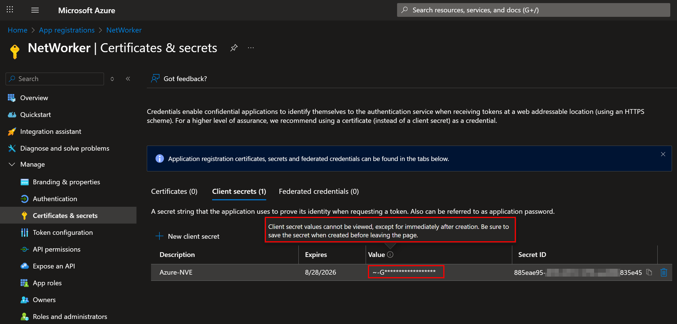Open the Federated credentials tab
Viewport: 677px width, 324px height.
tap(319, 191)
